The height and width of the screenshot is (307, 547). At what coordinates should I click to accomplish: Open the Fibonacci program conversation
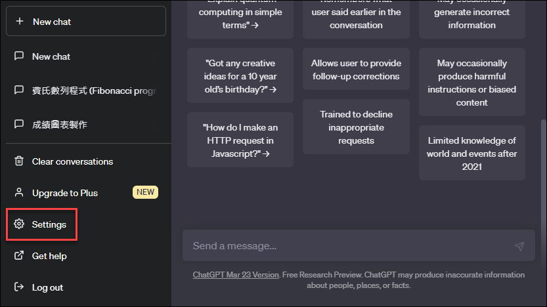pos(93,91)
